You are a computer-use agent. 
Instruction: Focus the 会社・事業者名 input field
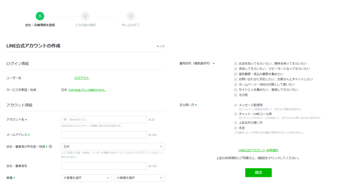click(104, 166)
